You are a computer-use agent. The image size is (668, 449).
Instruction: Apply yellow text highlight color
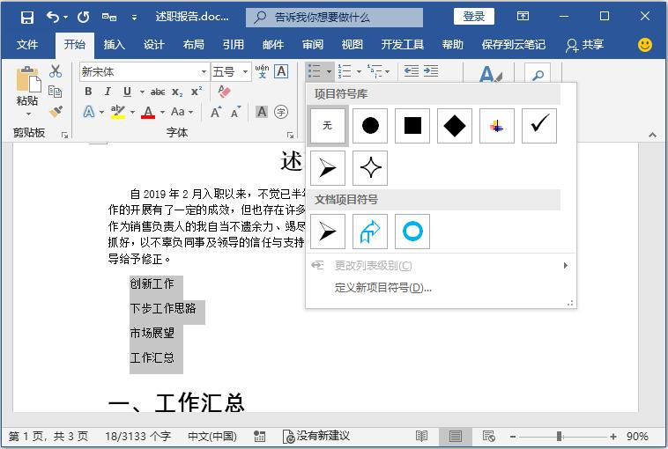coord(117,112)
